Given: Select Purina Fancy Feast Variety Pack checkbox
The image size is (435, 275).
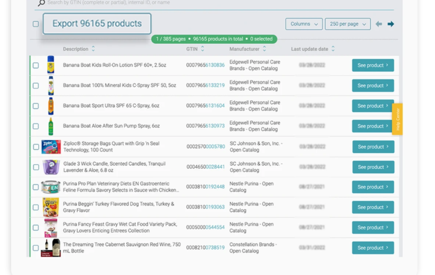Looking at the screenshot, I should point(36,228).
